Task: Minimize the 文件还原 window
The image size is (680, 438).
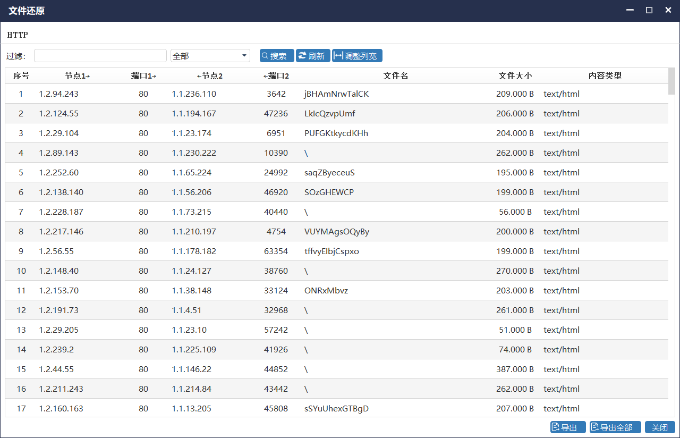Action: (x=630, y=10)
